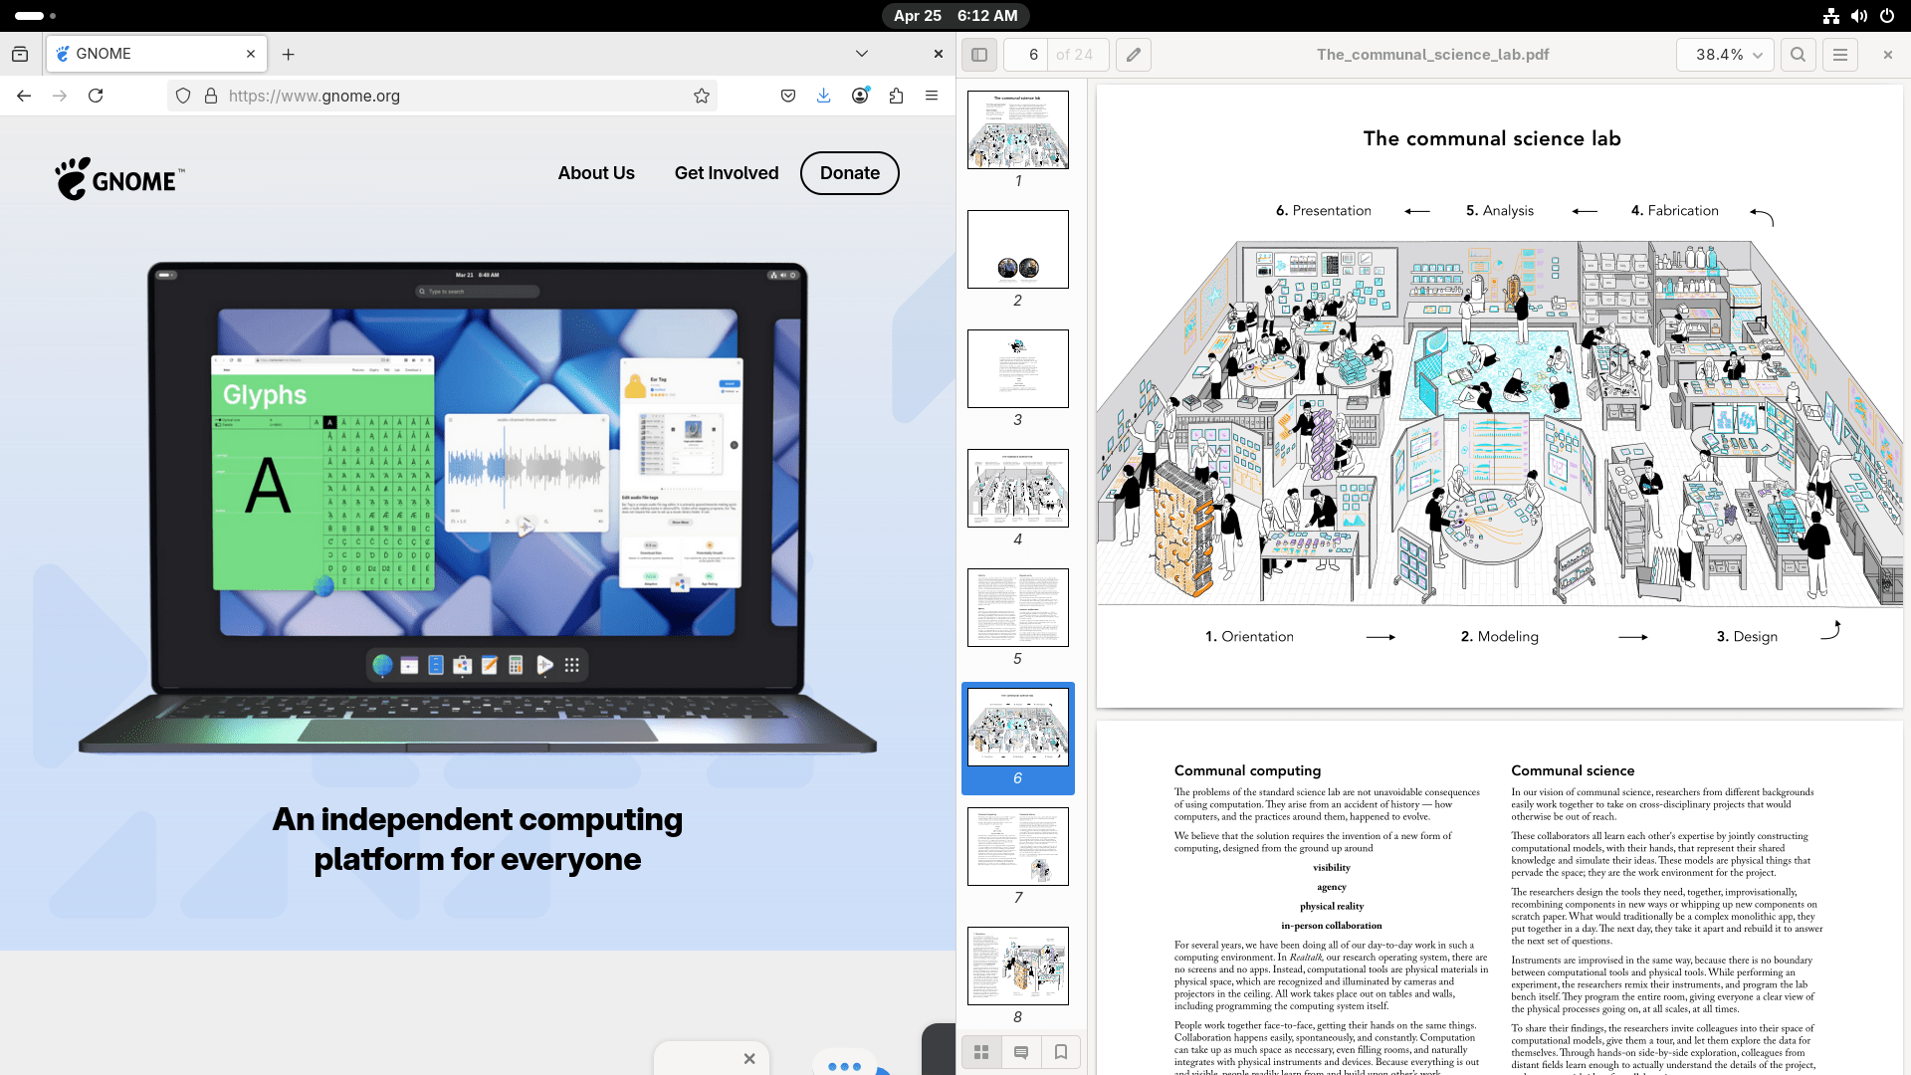The width and height of the screenshot is (1911, 1075).
Task: Click the Firefox downloads arrow icon
Action: click(x=824, y=96)
